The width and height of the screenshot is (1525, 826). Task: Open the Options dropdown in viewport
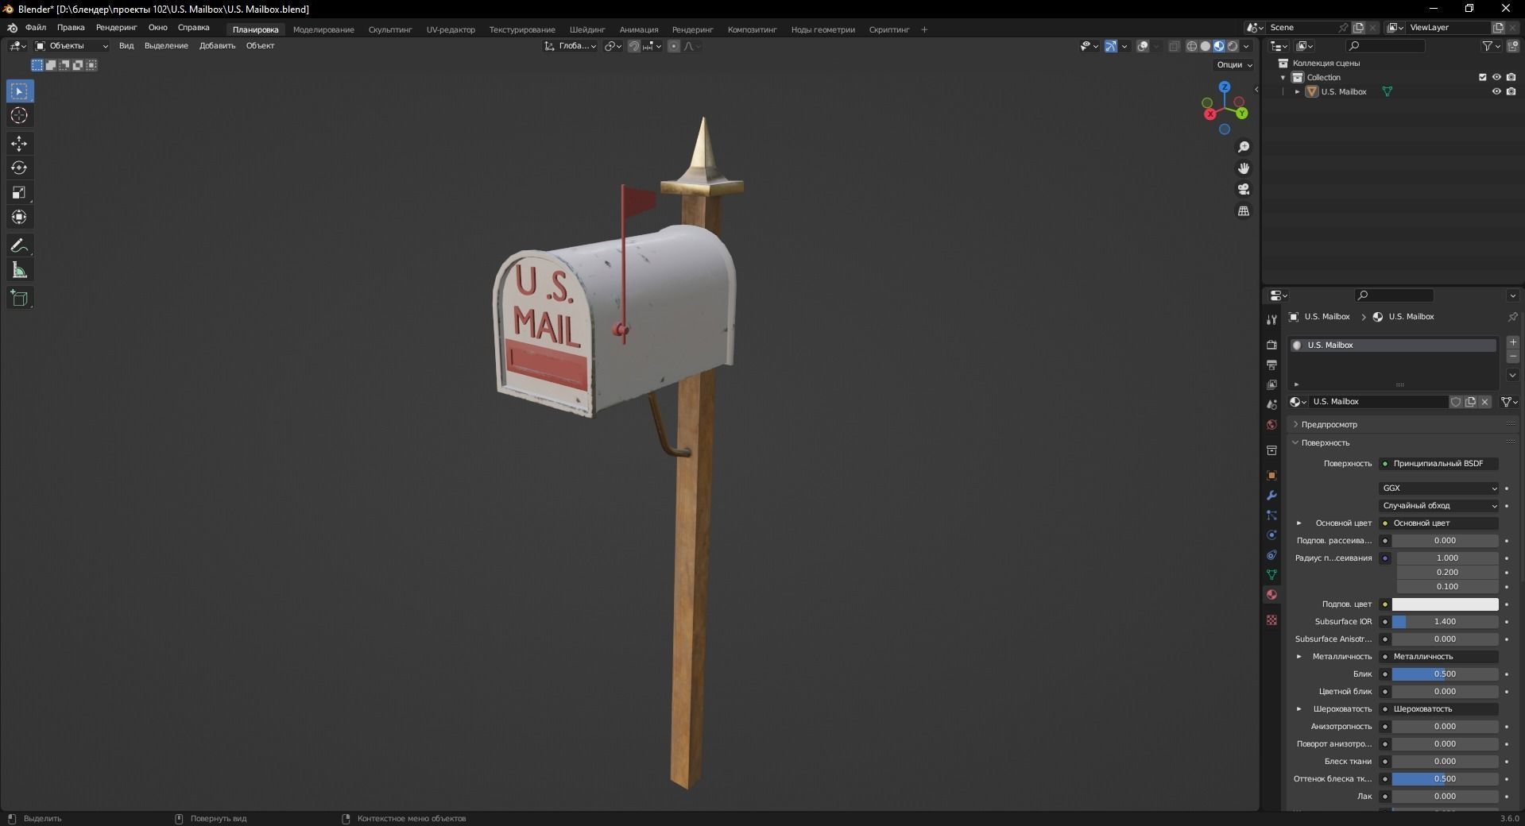click(1234, 64)
